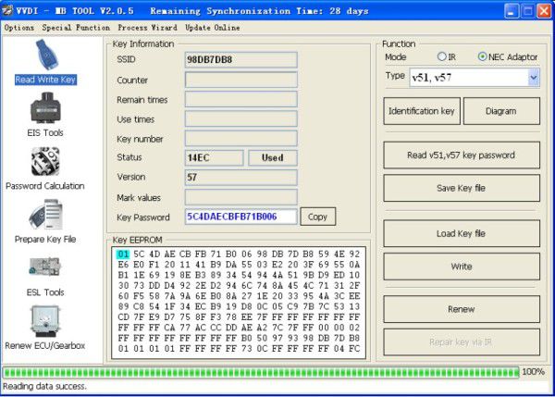Minimize the VVDI MB TOOL window
555x397 pixels.
click(x=512, y=11)
